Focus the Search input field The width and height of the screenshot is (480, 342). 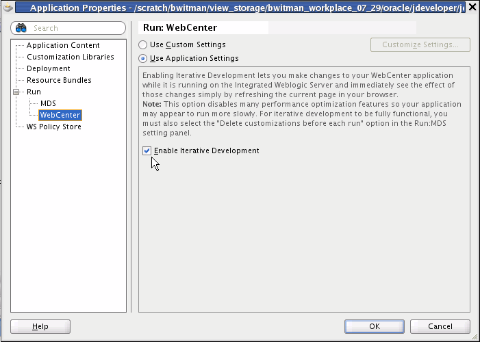point(68,28)
